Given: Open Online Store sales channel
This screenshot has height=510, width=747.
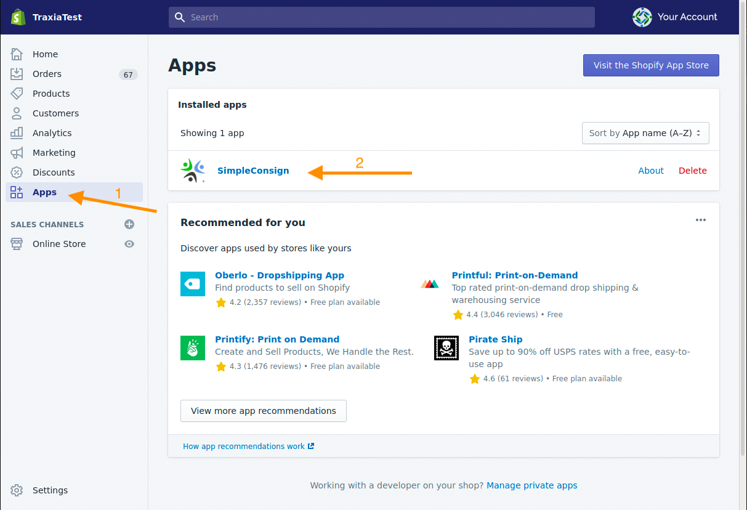Looking at the screenshot, I should (x=59, y=244).
